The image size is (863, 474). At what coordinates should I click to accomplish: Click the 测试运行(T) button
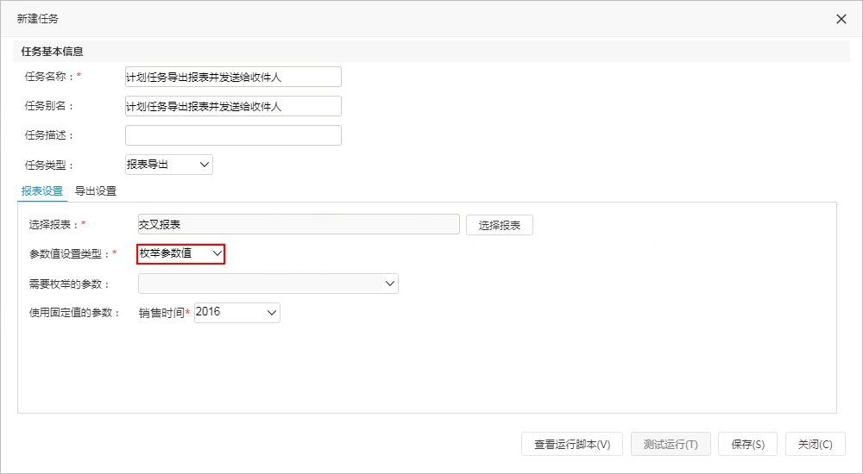tap(671, 445)
